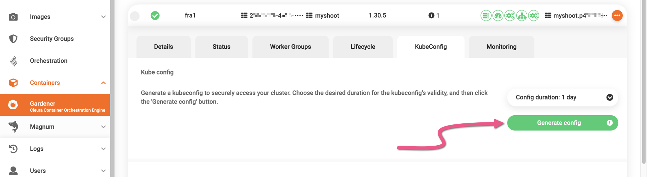Click the green network hierarchy status icon
This screenshot has width=647, height=177.
point(522,16)
